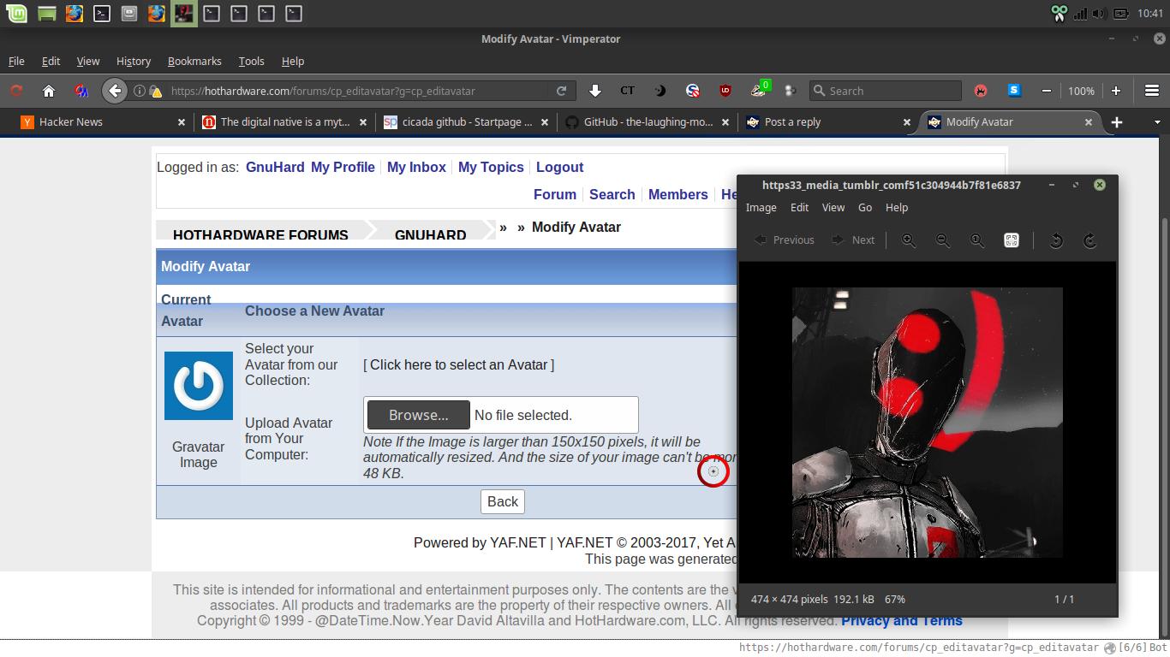Open the uBlock Origin shield icon
This screenshot has height=657, width=1170.
[725, 91]
